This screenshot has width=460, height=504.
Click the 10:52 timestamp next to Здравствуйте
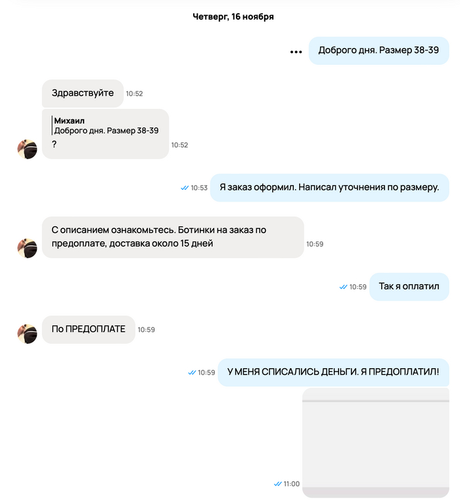pos(134,94)
